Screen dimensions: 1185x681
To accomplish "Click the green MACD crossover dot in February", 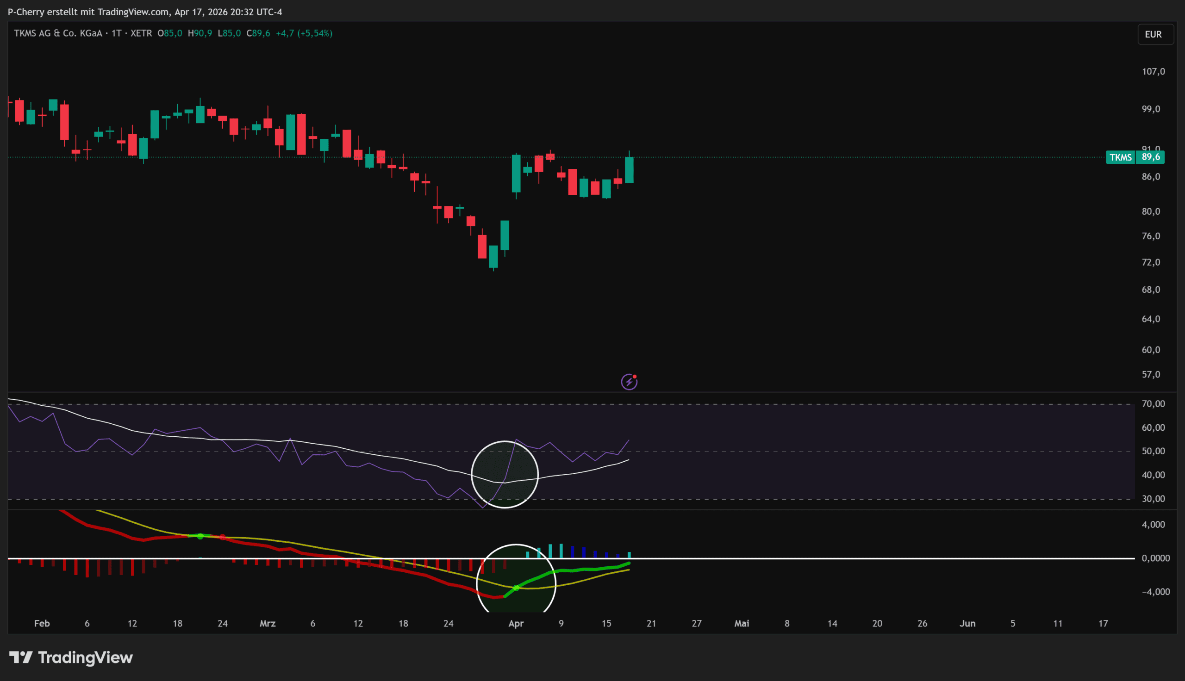I will (x=200, y=537).
